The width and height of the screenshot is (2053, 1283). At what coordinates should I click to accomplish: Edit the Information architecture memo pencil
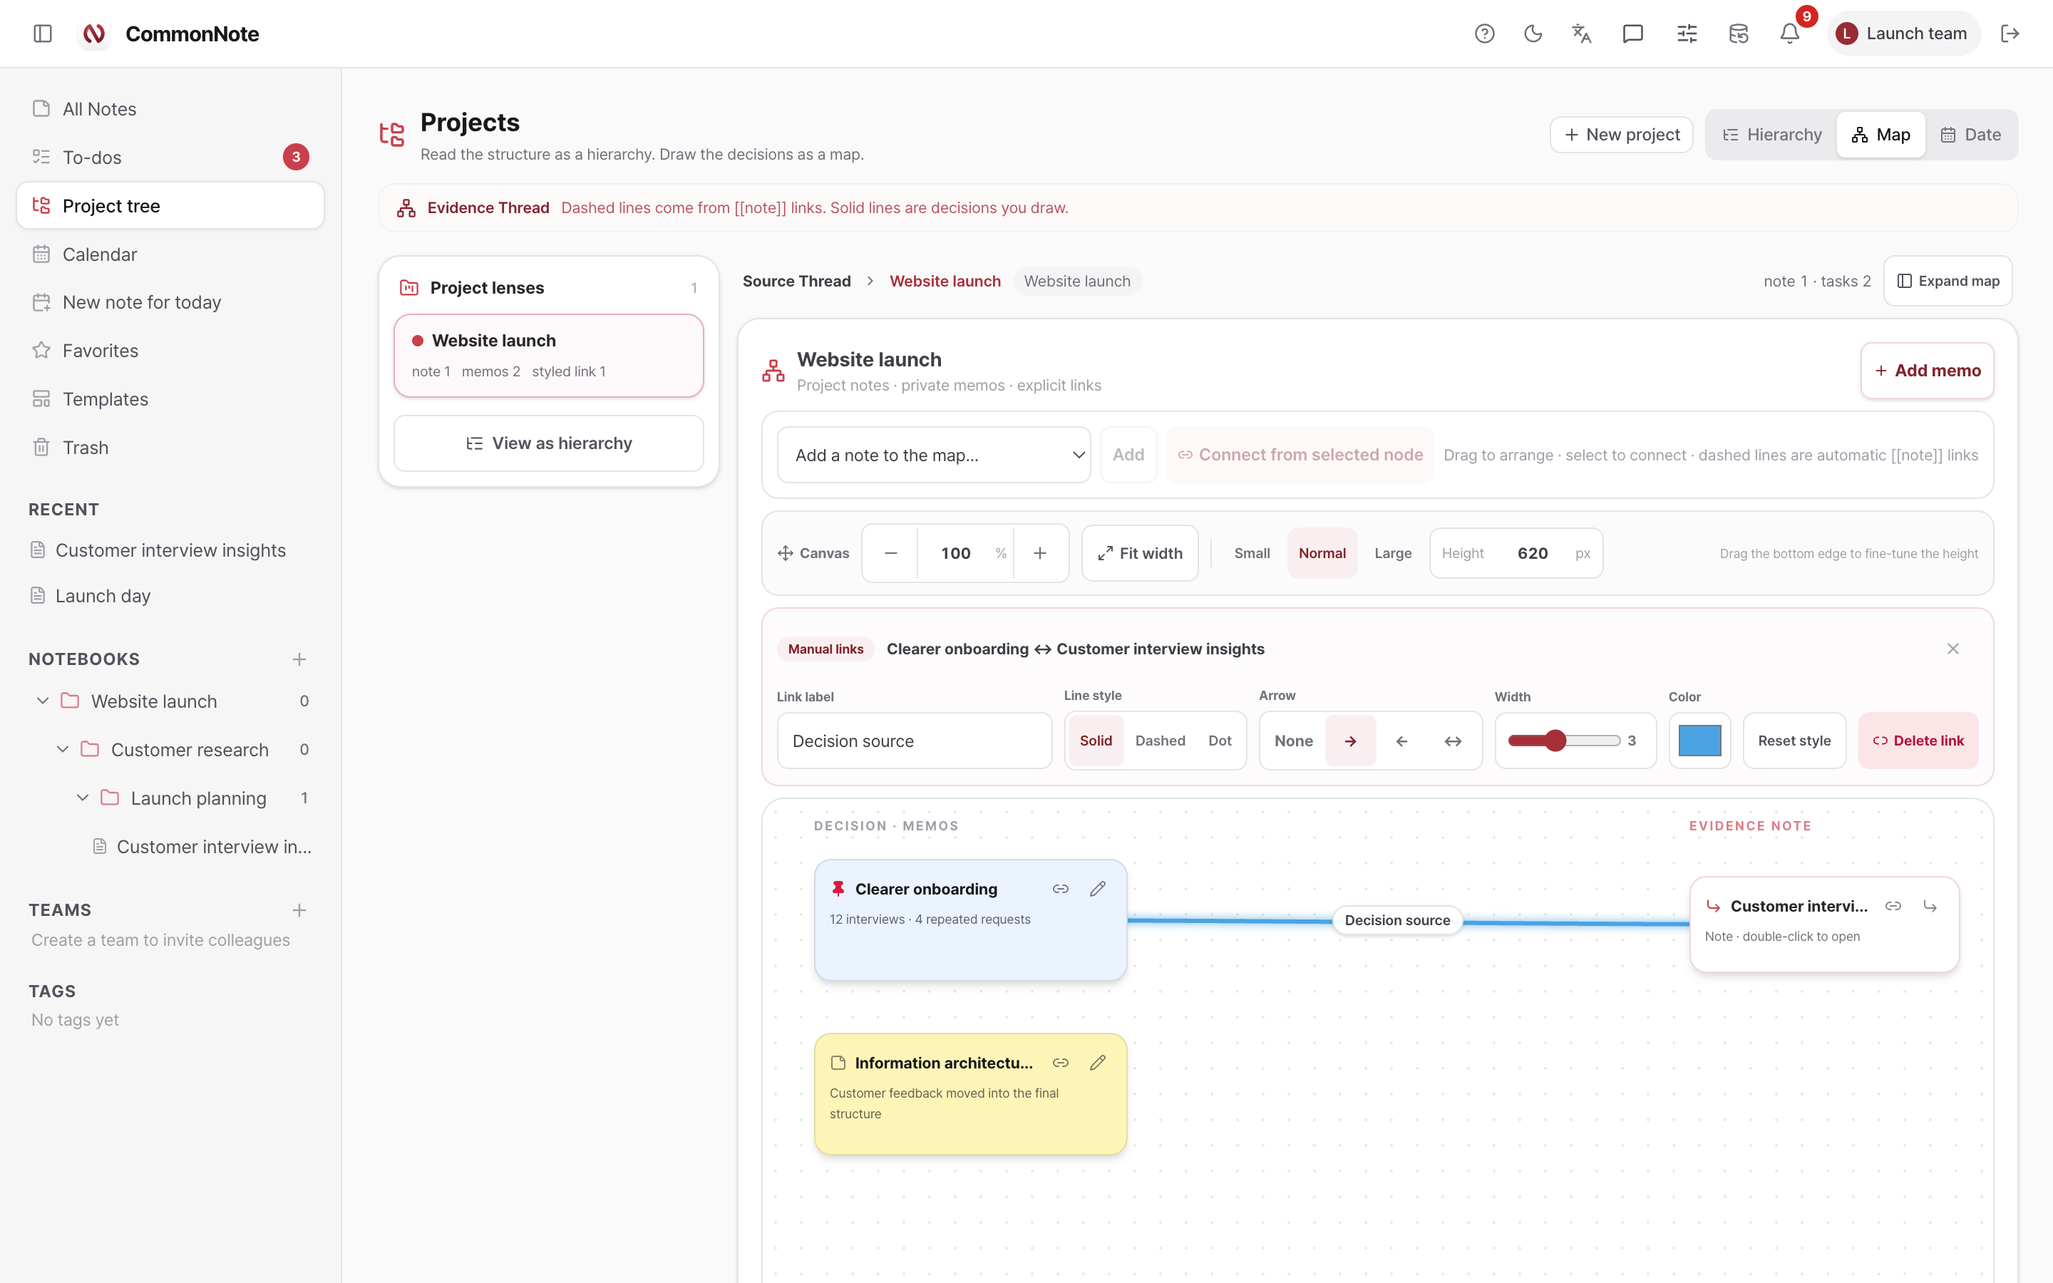pos(1098,1063)
